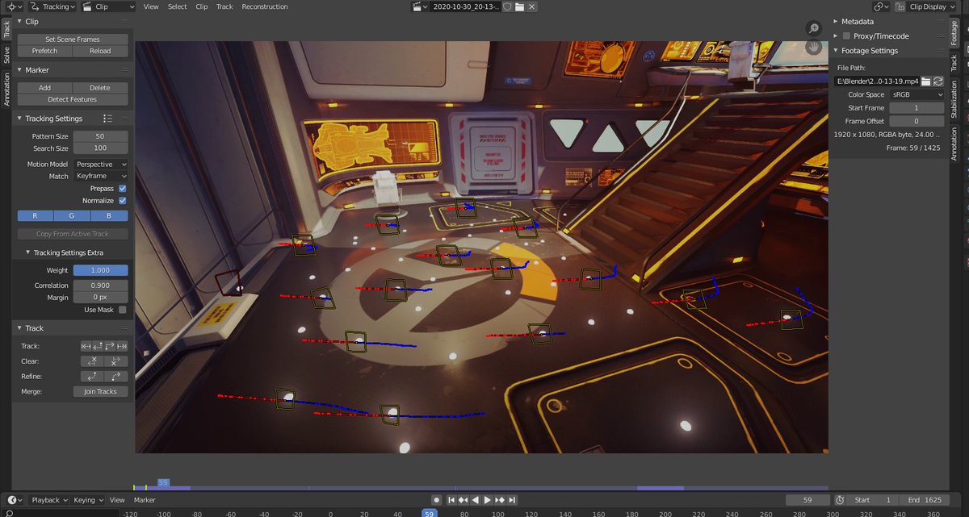Image resolution: width=969 pixels, height=517 pixels.
Task: Open the Track menu in header
Action: (224, 6)
